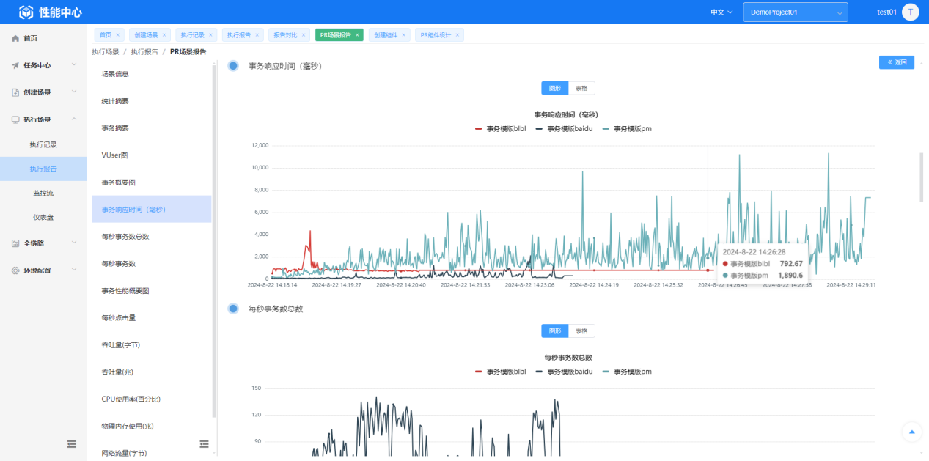Click the test01 username
Screen dimensions: 929x461
(887, 12)
